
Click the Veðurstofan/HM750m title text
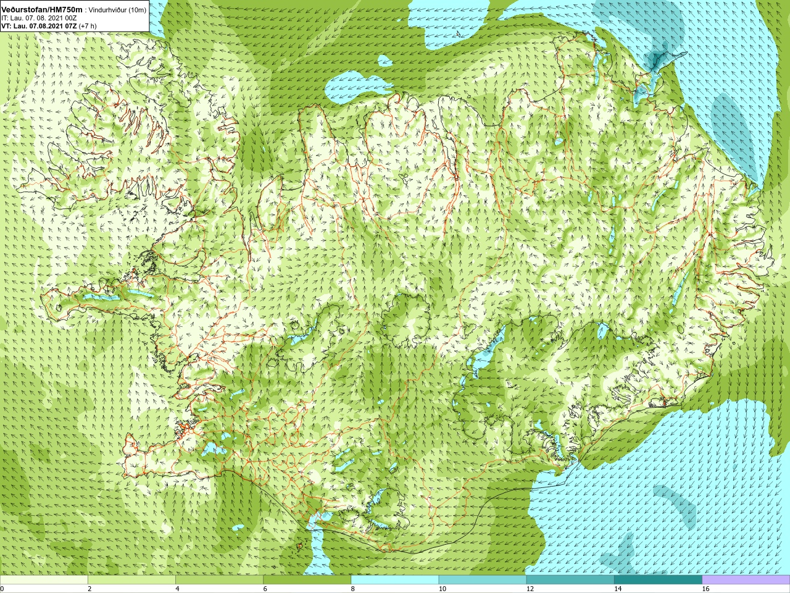tap(42, 10)
